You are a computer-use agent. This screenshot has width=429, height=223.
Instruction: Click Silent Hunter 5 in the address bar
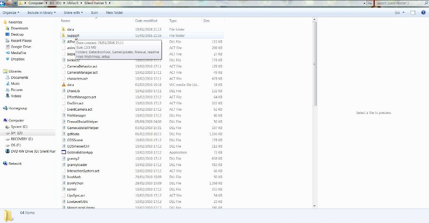click(96, 3)
